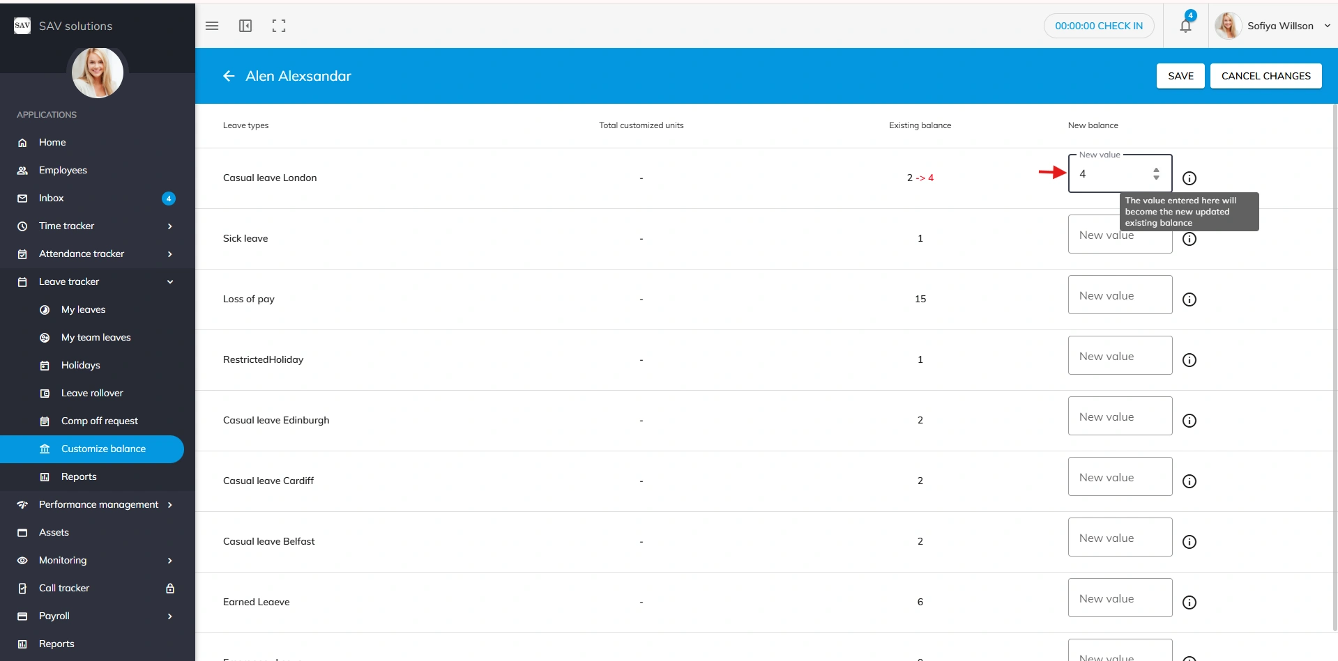Open the notifications bell

(1185, 26)
